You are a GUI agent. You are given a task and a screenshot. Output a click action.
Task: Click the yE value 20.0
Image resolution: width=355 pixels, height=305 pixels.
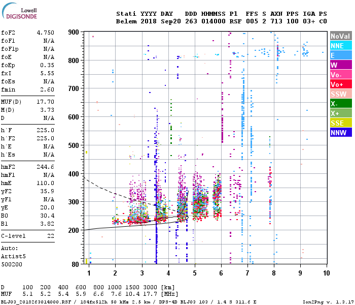click(47, 207)
